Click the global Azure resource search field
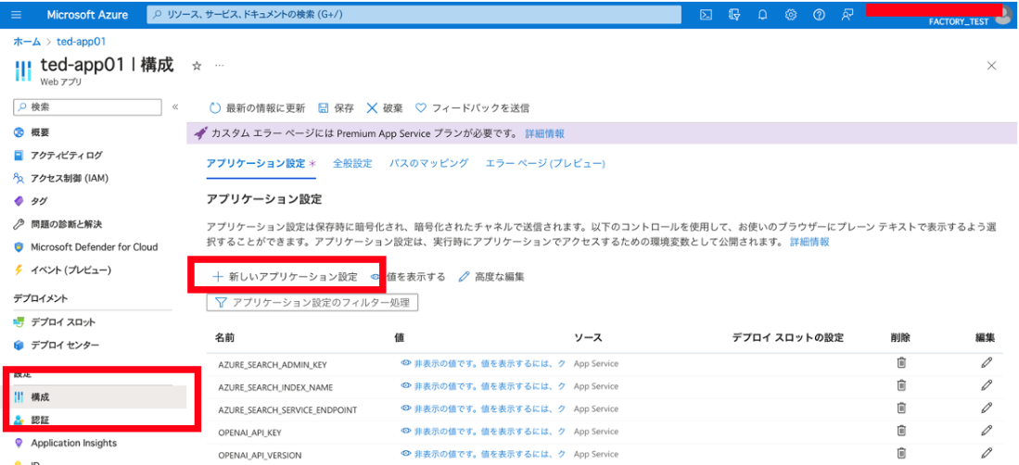Image resolution: width=1019 pixels, height=465 pixels. [x=414, y=14]
